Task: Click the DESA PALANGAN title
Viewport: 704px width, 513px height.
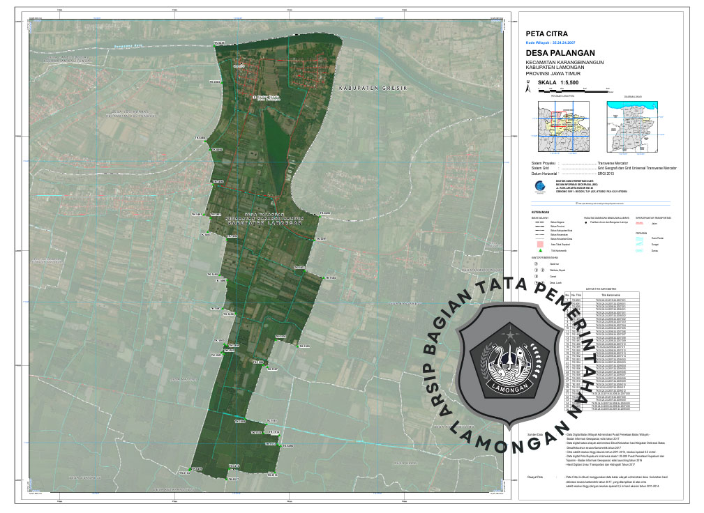Action: click(x=559, y=53)
